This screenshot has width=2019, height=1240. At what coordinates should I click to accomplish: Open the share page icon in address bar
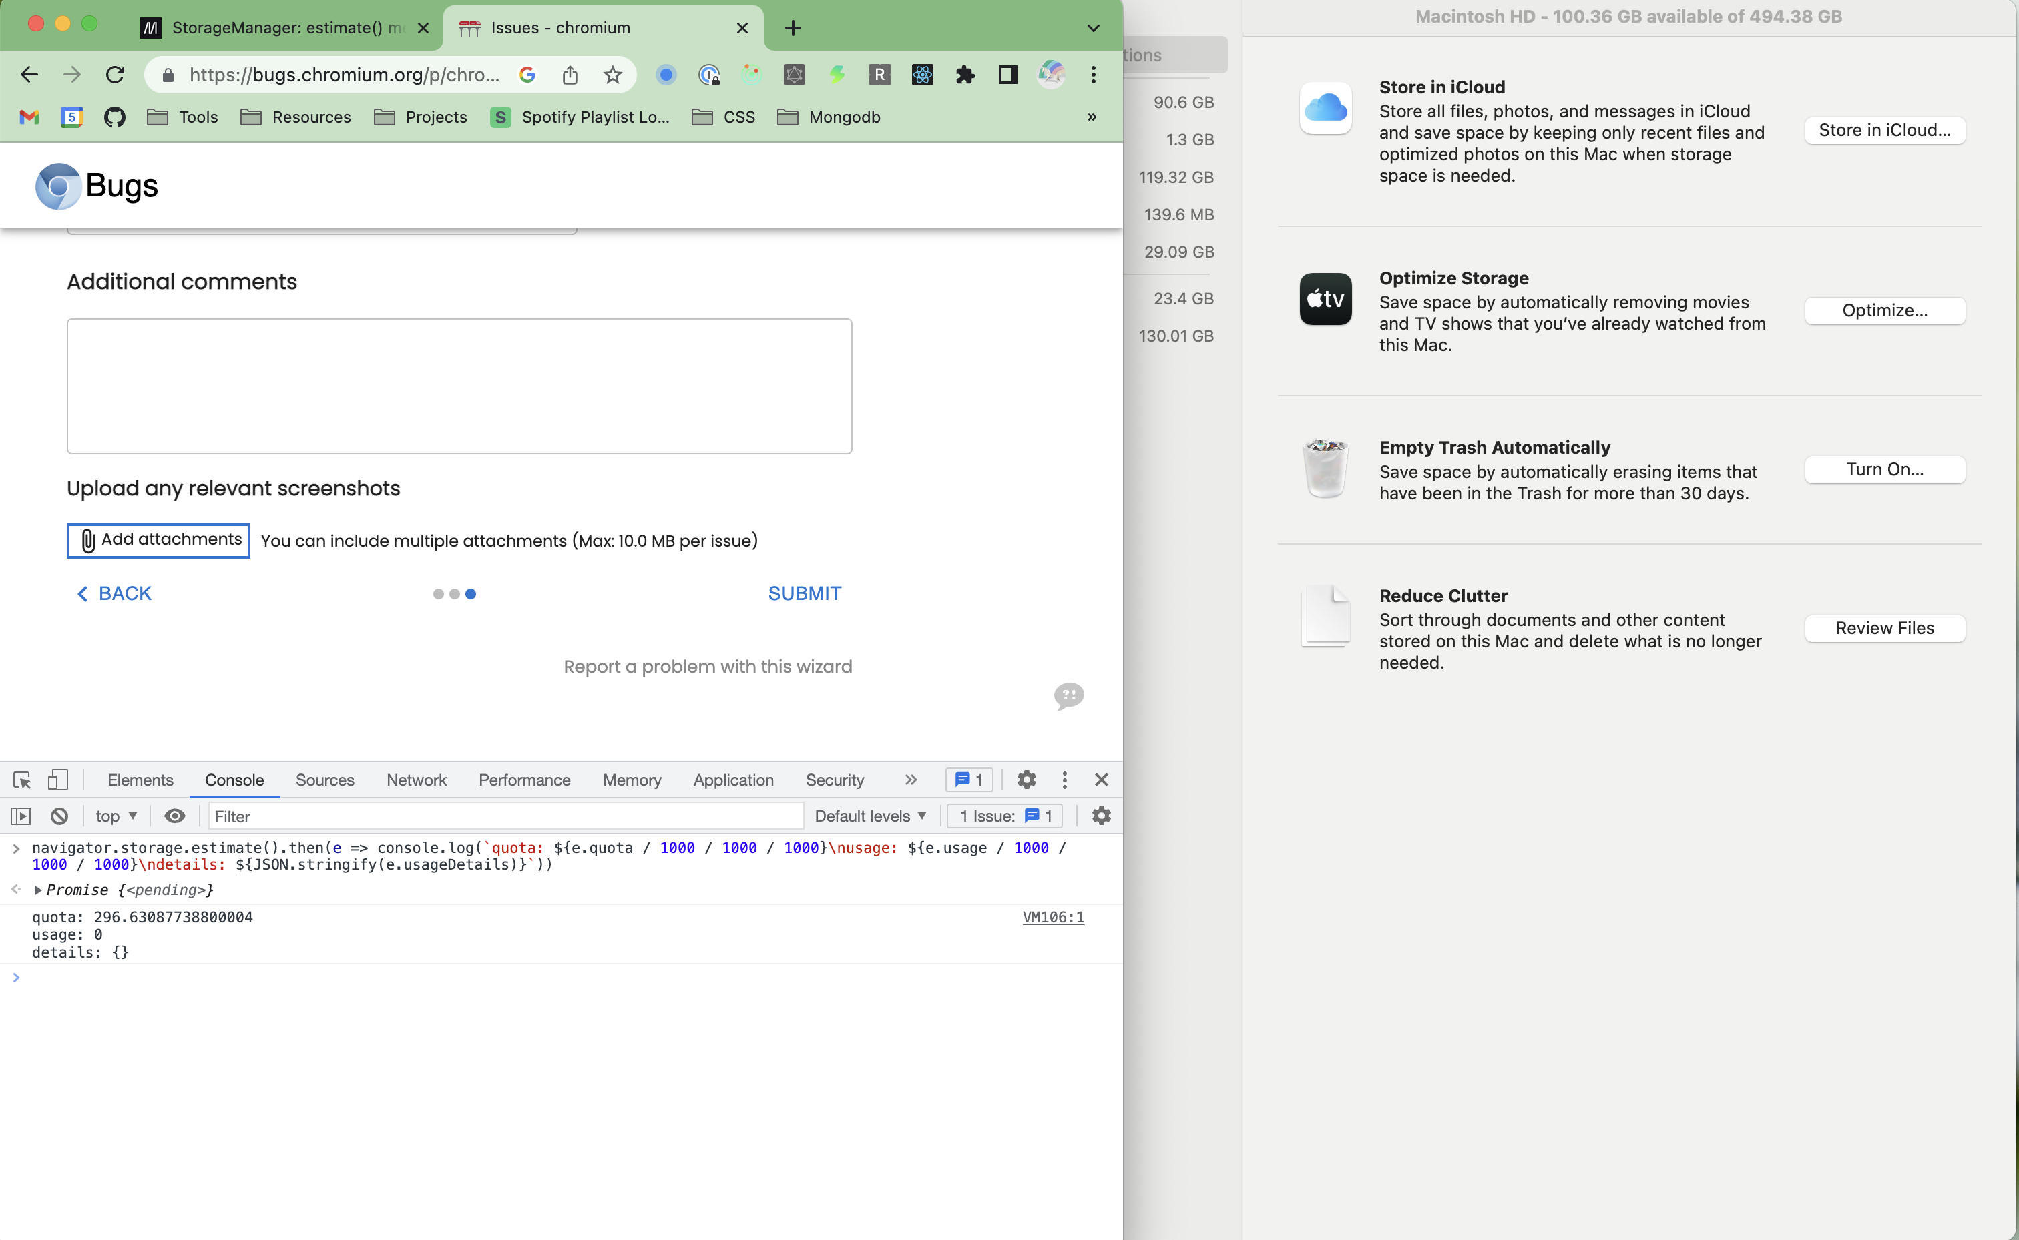pyautogui.click(x=570, y=75)
